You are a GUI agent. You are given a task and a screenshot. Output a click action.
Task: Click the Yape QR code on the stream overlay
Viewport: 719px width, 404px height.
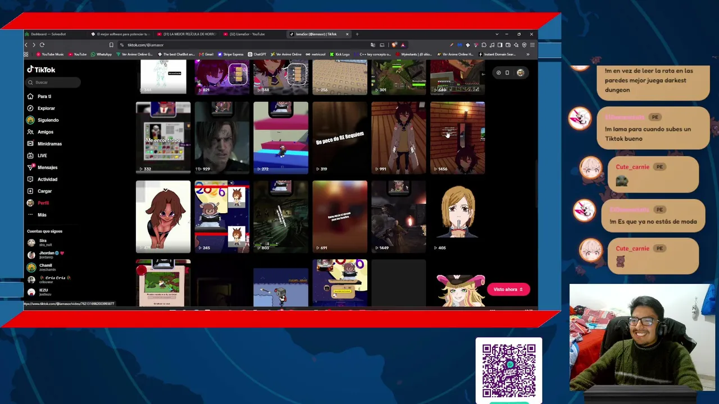click(x=509, y=370)
